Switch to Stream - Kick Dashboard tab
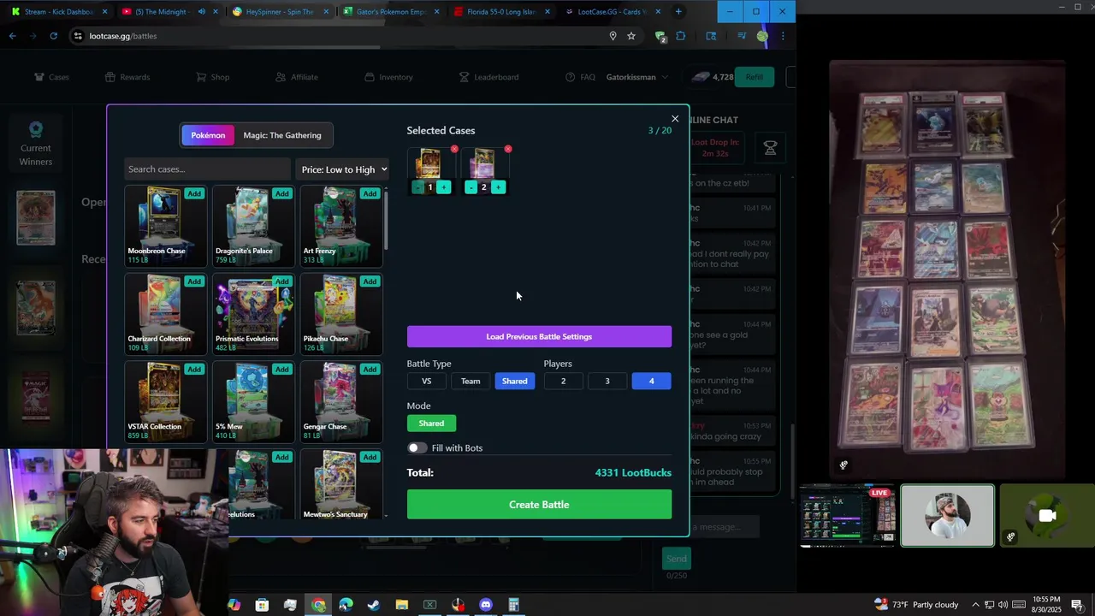Screen dimensions: 1095x616 [x=58, y=12]
